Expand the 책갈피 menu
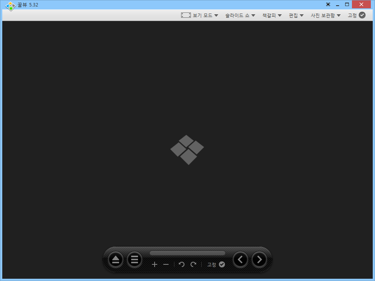Viewport: 375px width, 281px height. click(x=272, y=15)
